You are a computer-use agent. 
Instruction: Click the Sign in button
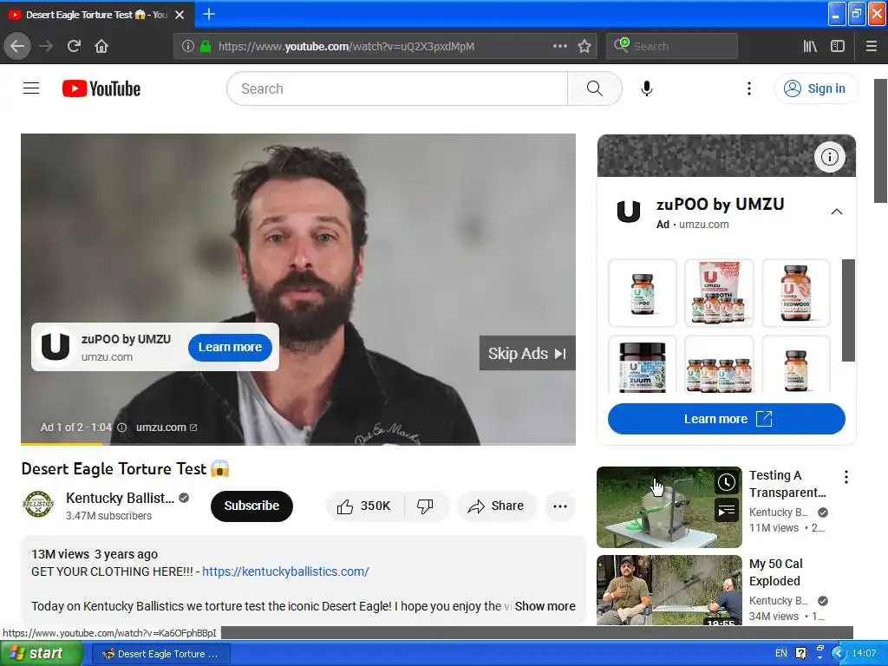pyautogui.click(x=815, y=88)
